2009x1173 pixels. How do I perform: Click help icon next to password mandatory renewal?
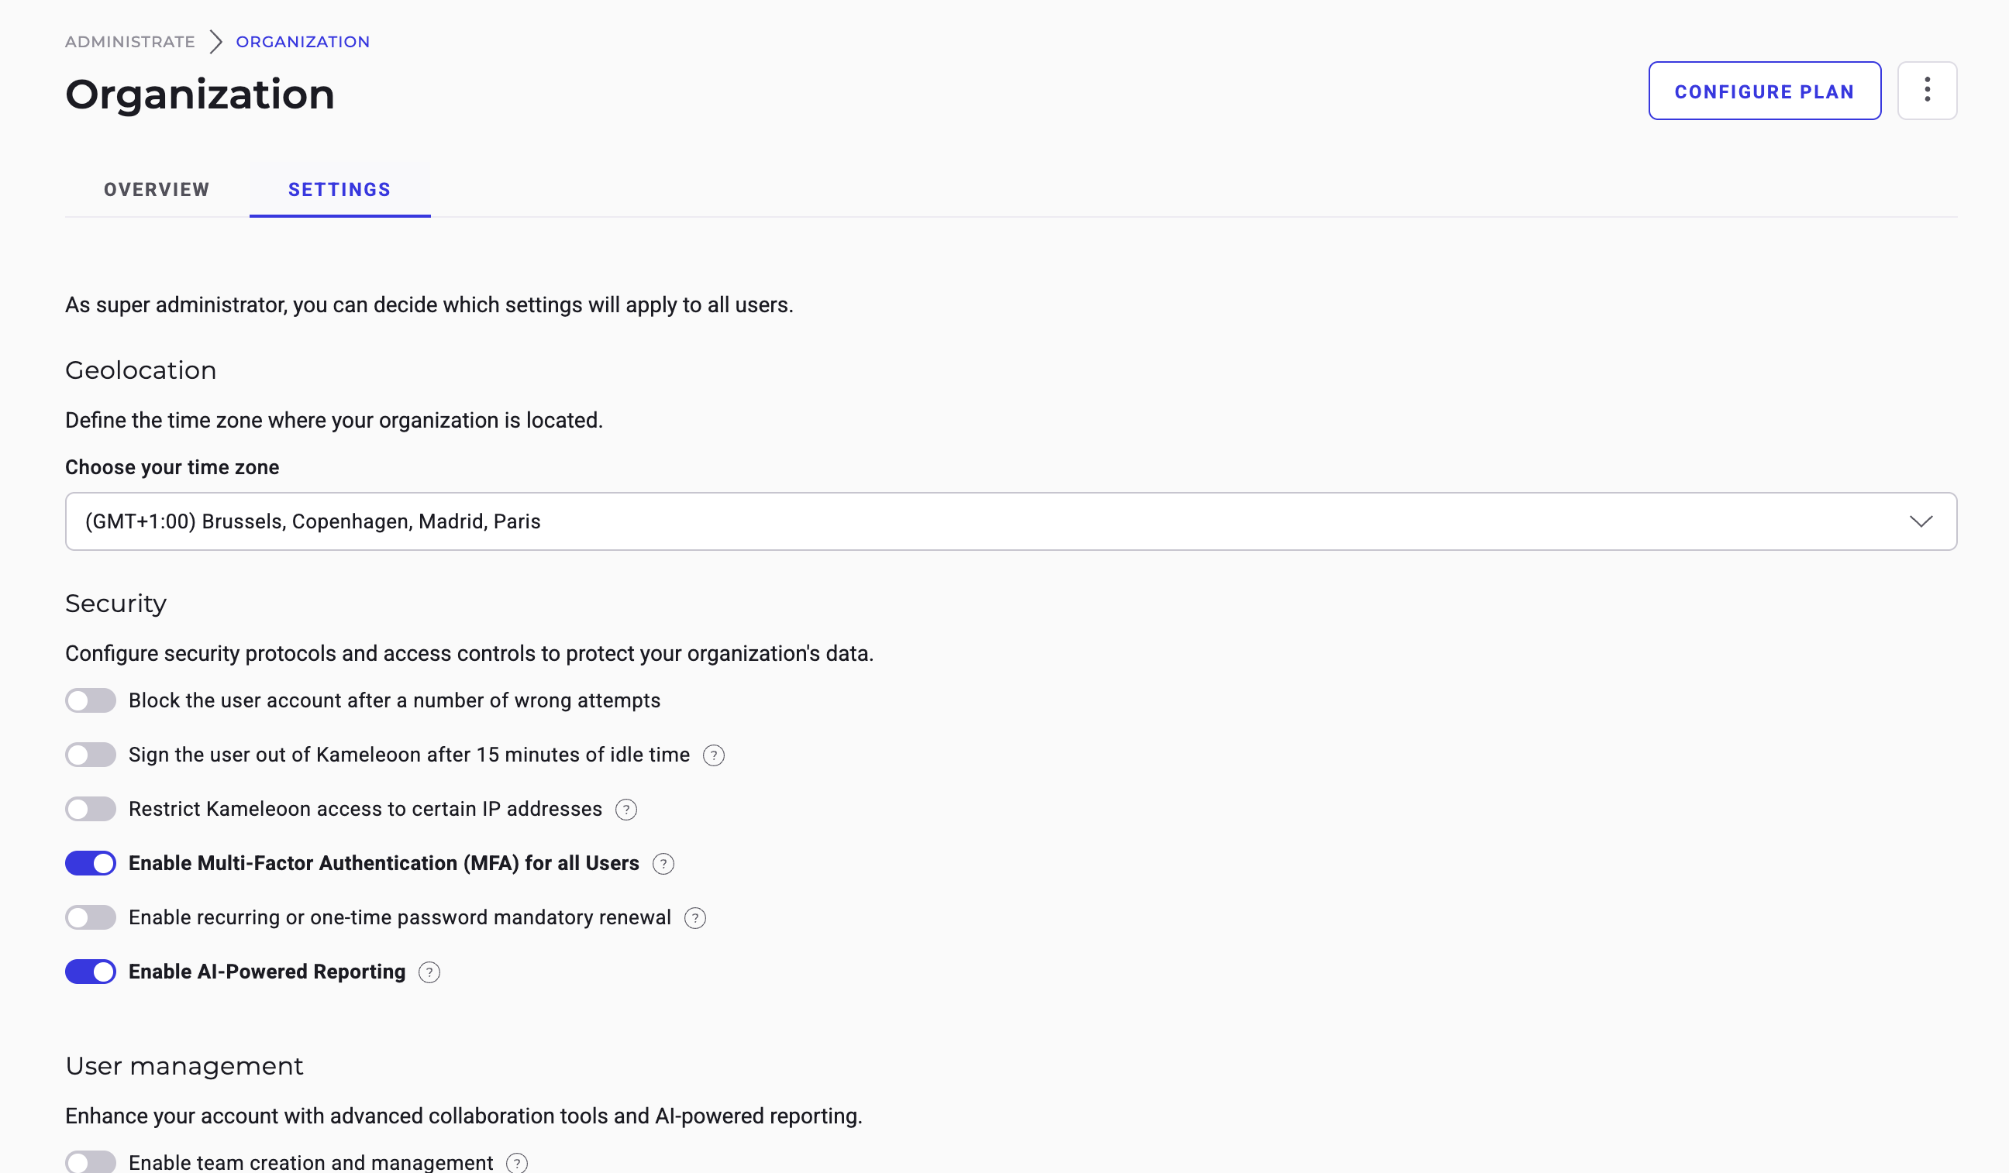[694, 918]
